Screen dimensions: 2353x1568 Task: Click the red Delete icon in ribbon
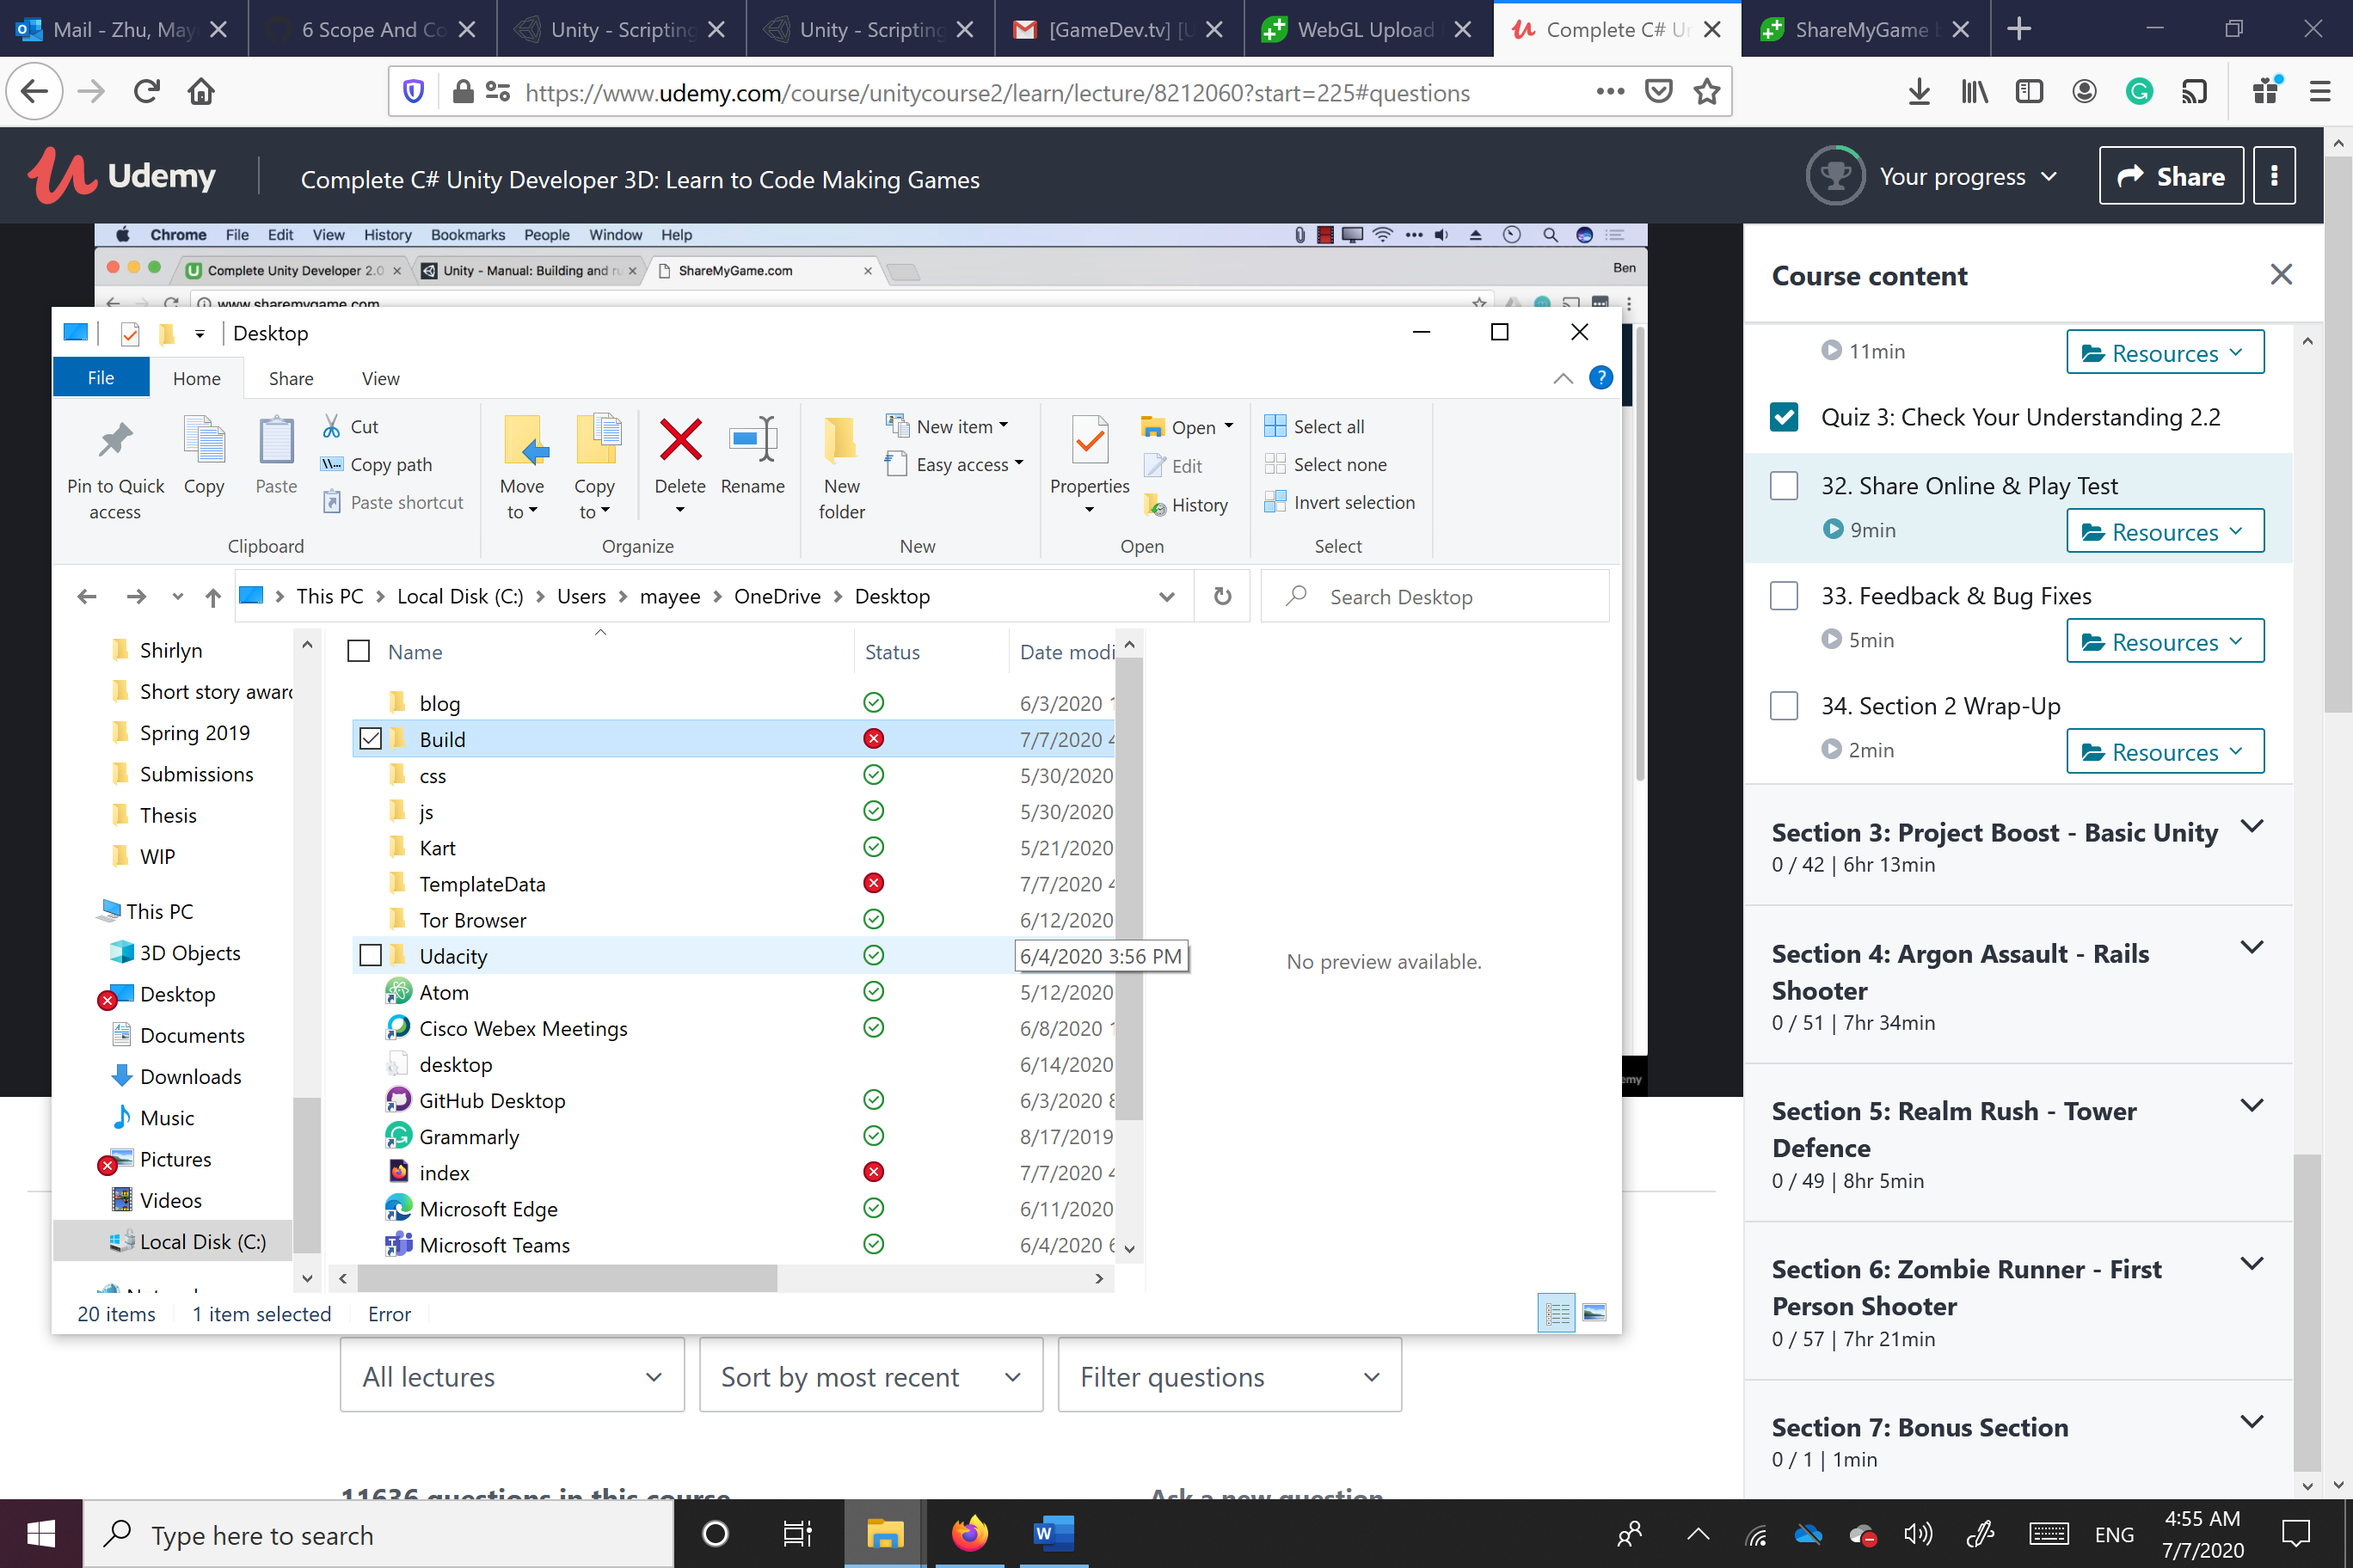click(679, 441)
